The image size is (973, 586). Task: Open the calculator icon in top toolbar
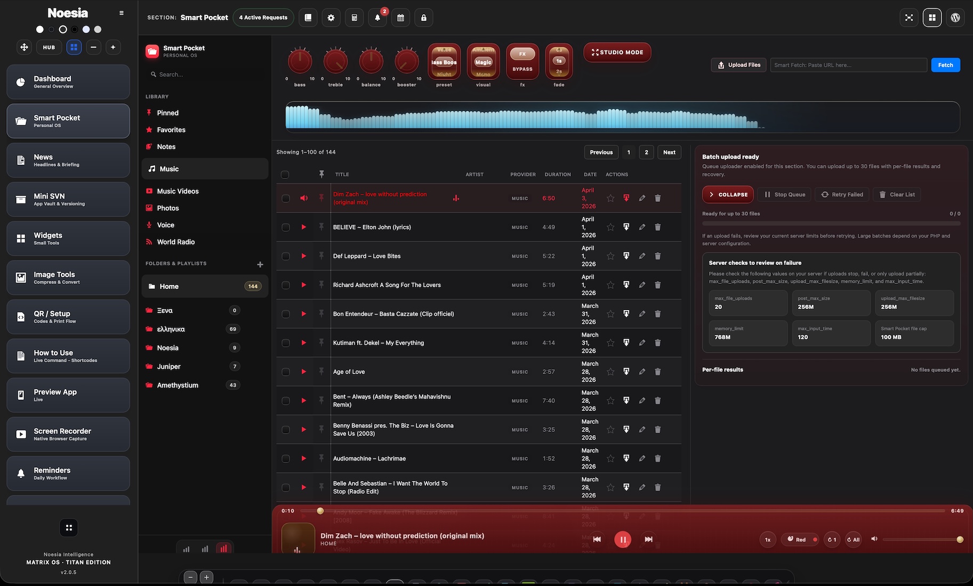tap(354, 18)
